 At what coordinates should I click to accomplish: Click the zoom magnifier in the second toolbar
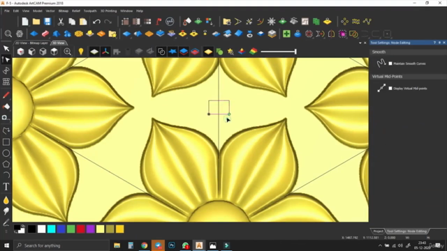point(8,34)
